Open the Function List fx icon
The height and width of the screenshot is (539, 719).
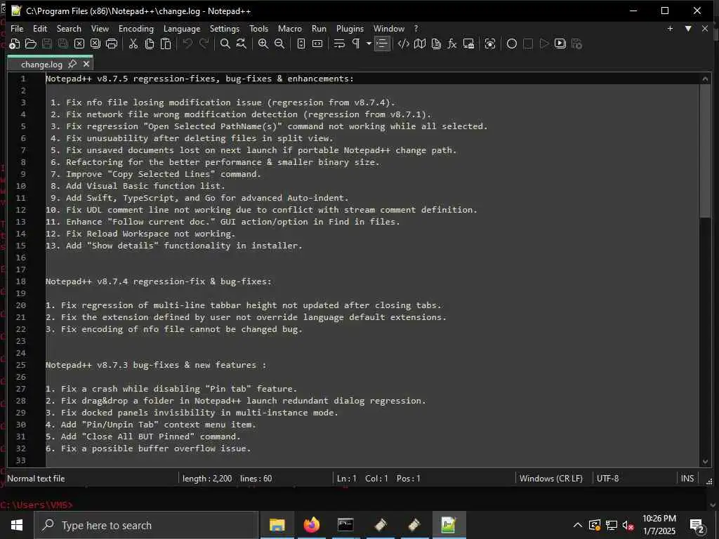pos(452,44)
